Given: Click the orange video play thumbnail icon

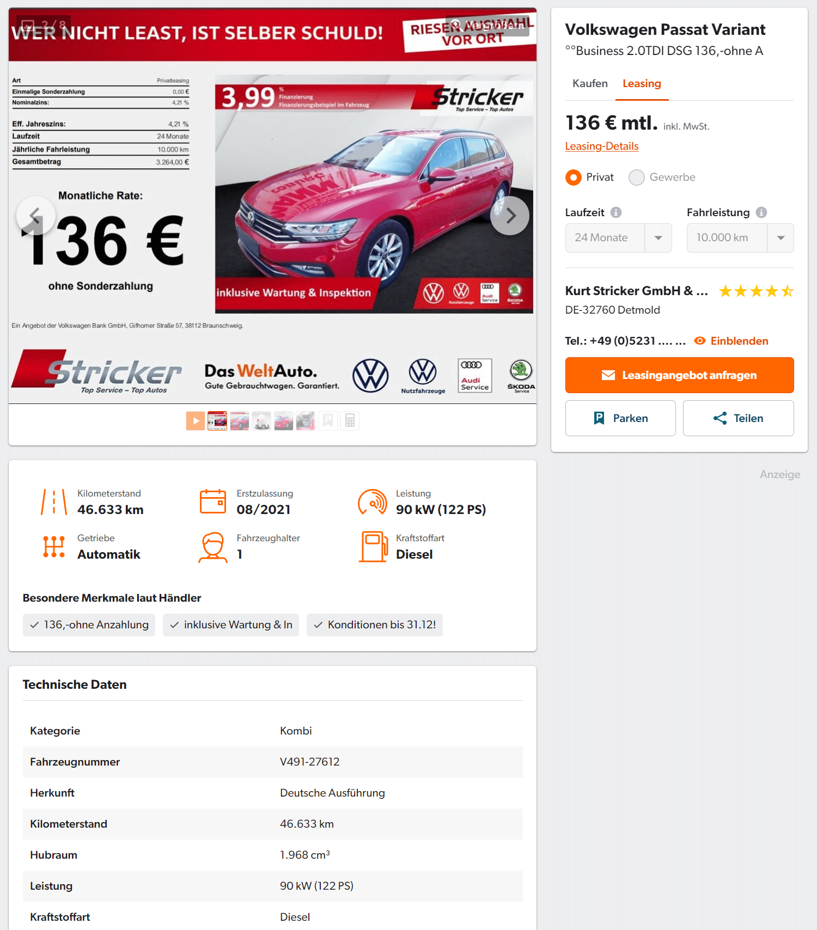Looking at the screenshot, I should click(x=196, y=421).
